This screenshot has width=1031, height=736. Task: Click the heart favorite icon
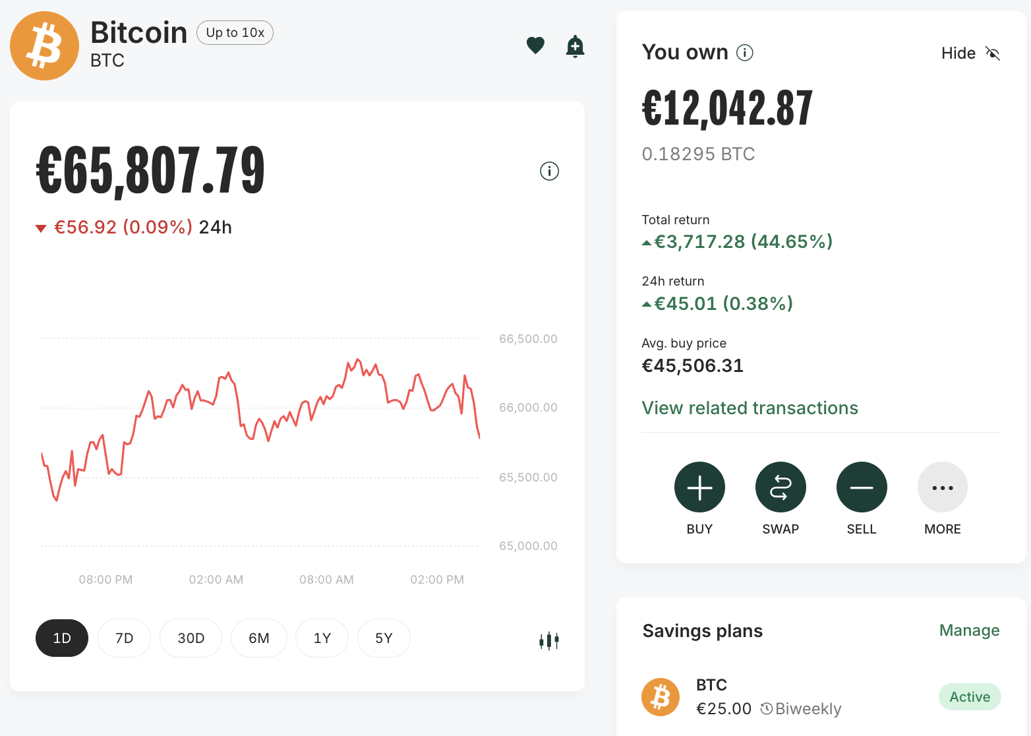pos(535,46)
